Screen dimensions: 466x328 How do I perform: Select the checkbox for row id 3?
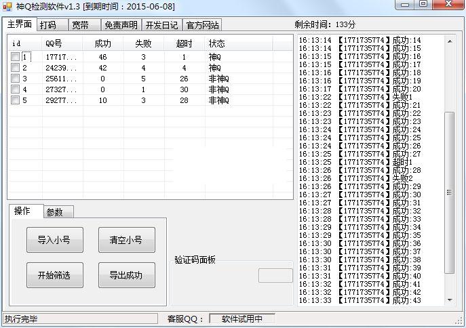point(15,79)
